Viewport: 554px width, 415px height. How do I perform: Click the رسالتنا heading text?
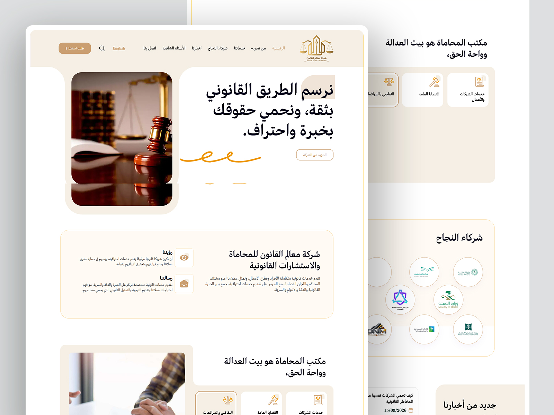[x=166, y=278]
